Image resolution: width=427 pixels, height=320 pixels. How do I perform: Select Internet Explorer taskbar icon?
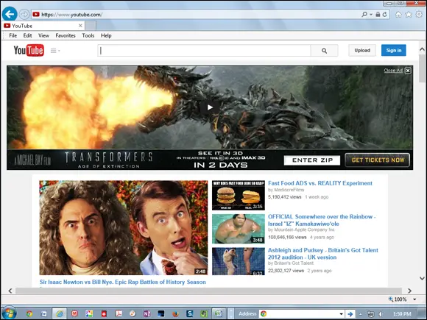[x=60, y=313]
